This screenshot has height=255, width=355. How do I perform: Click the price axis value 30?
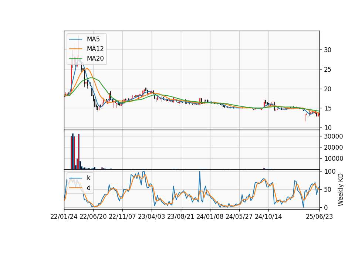pos(328,50)
